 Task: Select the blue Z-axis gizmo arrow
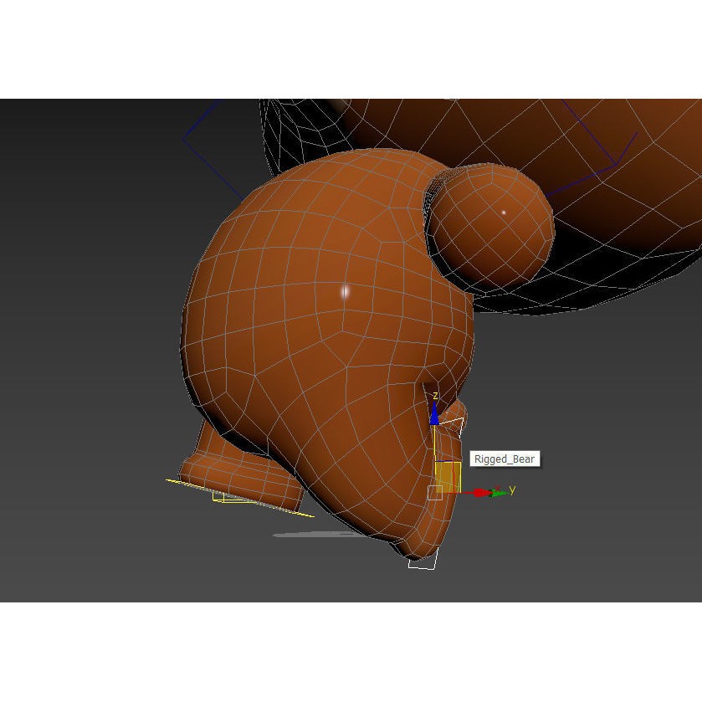point(433,413)
